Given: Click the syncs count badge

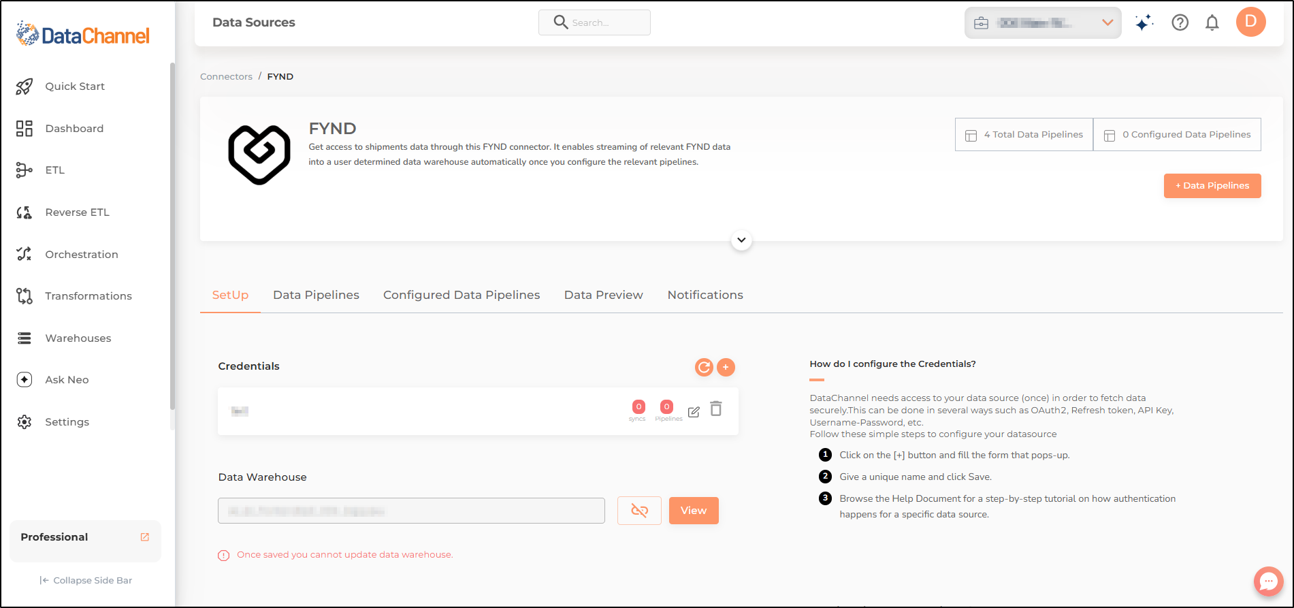Looking at the screenshot, I should pos(638,406).
